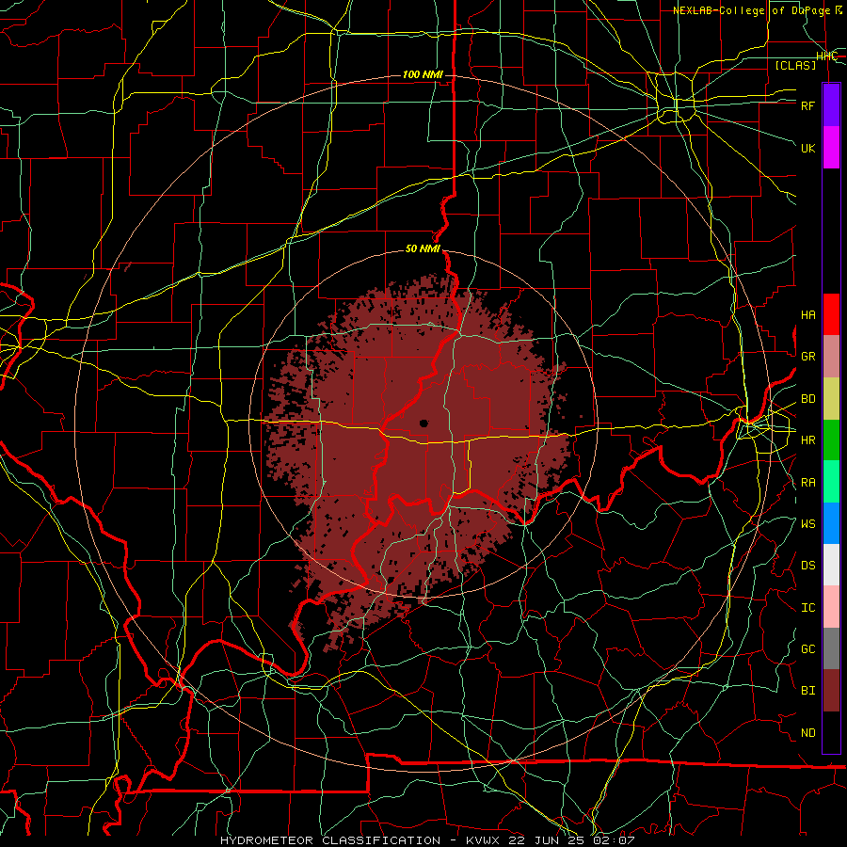Viewport: 847px width, 847px height.
Task: Pick the mint green RA legend swatch
Action: pos(831,482)
